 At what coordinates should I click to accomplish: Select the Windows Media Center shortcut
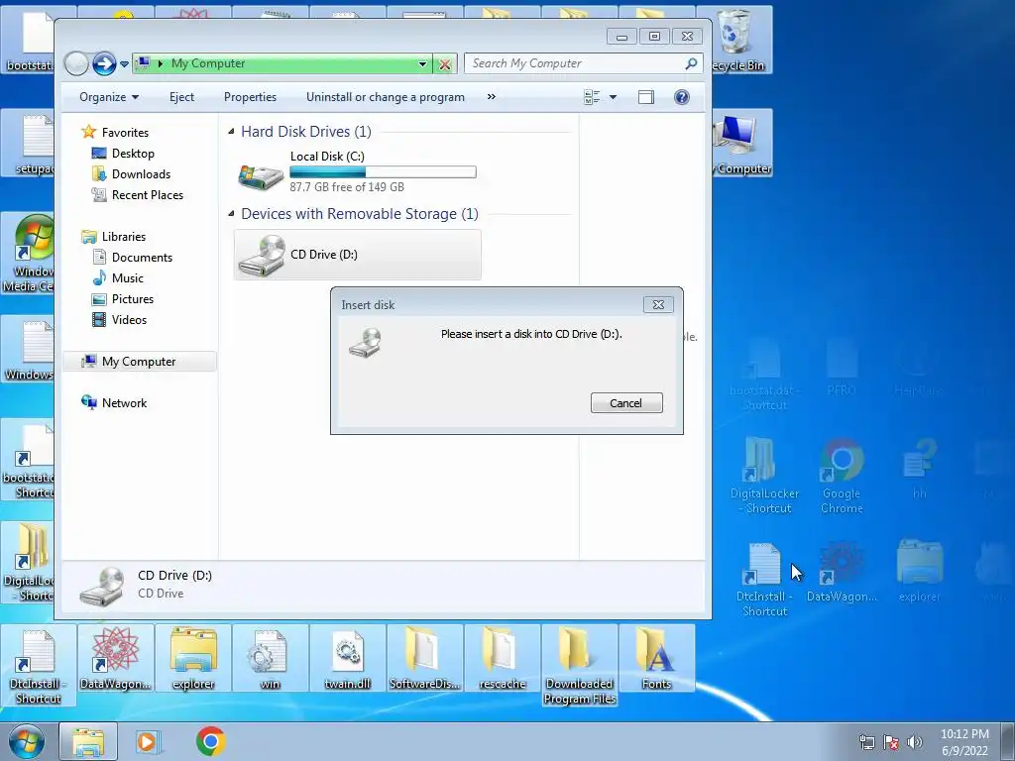tap(28, 253)
